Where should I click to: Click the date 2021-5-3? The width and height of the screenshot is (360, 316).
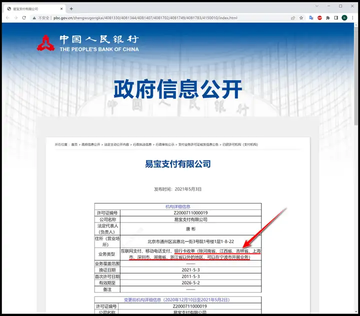tap(191, 270)
